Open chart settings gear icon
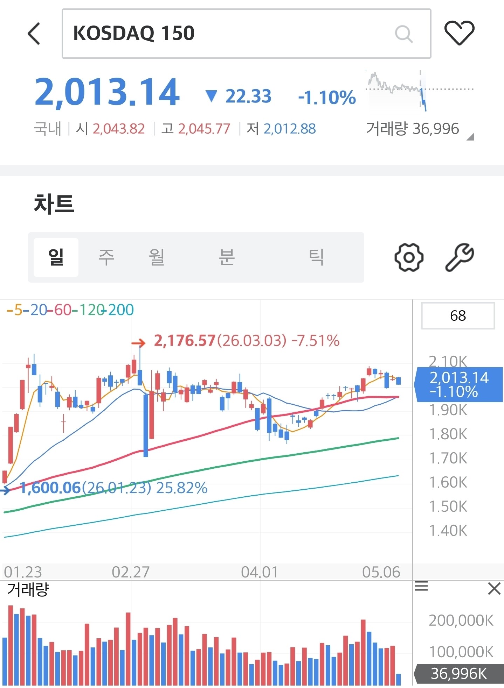Viewport: 504px width, 688px height. coord(409,257)
